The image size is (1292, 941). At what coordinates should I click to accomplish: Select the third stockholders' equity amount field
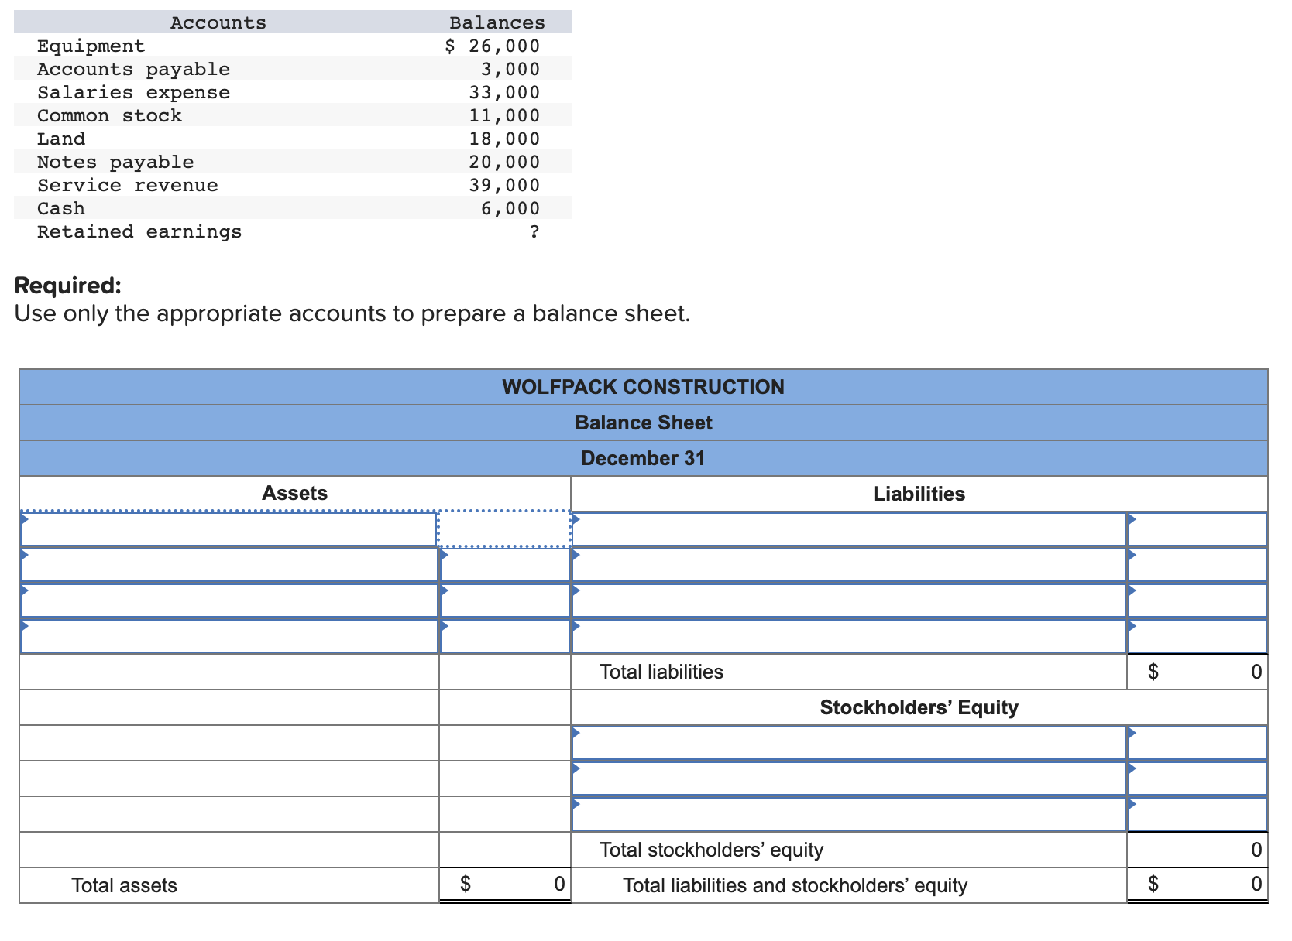[x=1198, y=814]
